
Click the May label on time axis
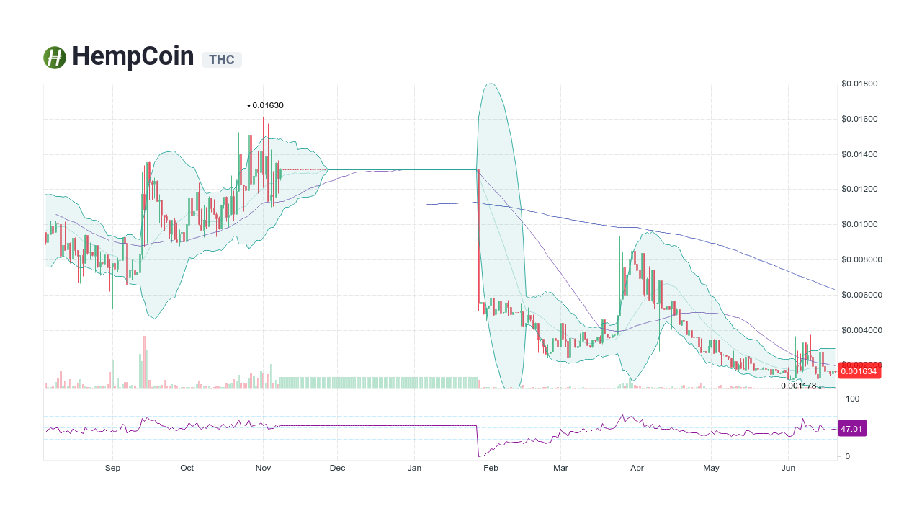711,469
